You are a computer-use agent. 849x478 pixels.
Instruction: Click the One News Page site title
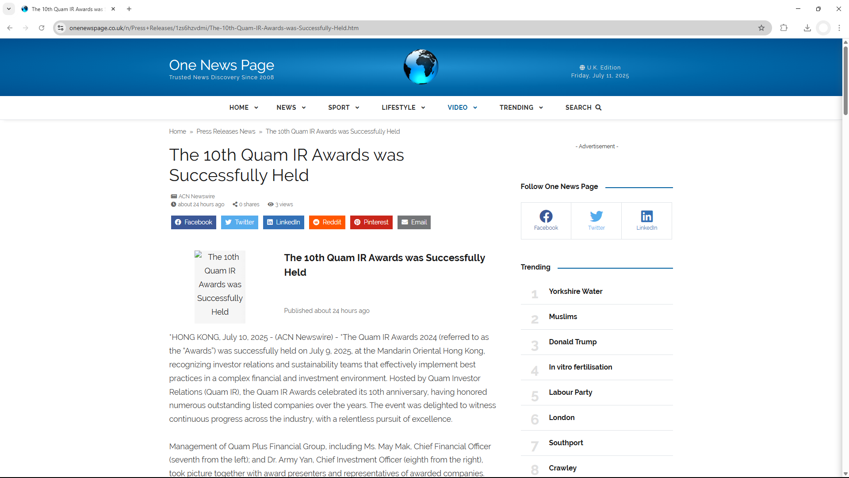(222, 65)
